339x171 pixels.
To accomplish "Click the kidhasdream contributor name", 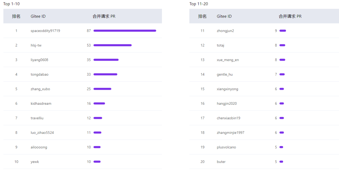I will click(41, 103).
